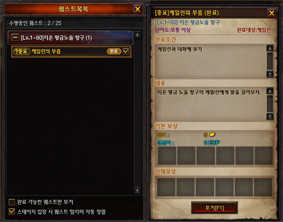Click the 완료조건 box scroll down arrow

pos(270,74)
